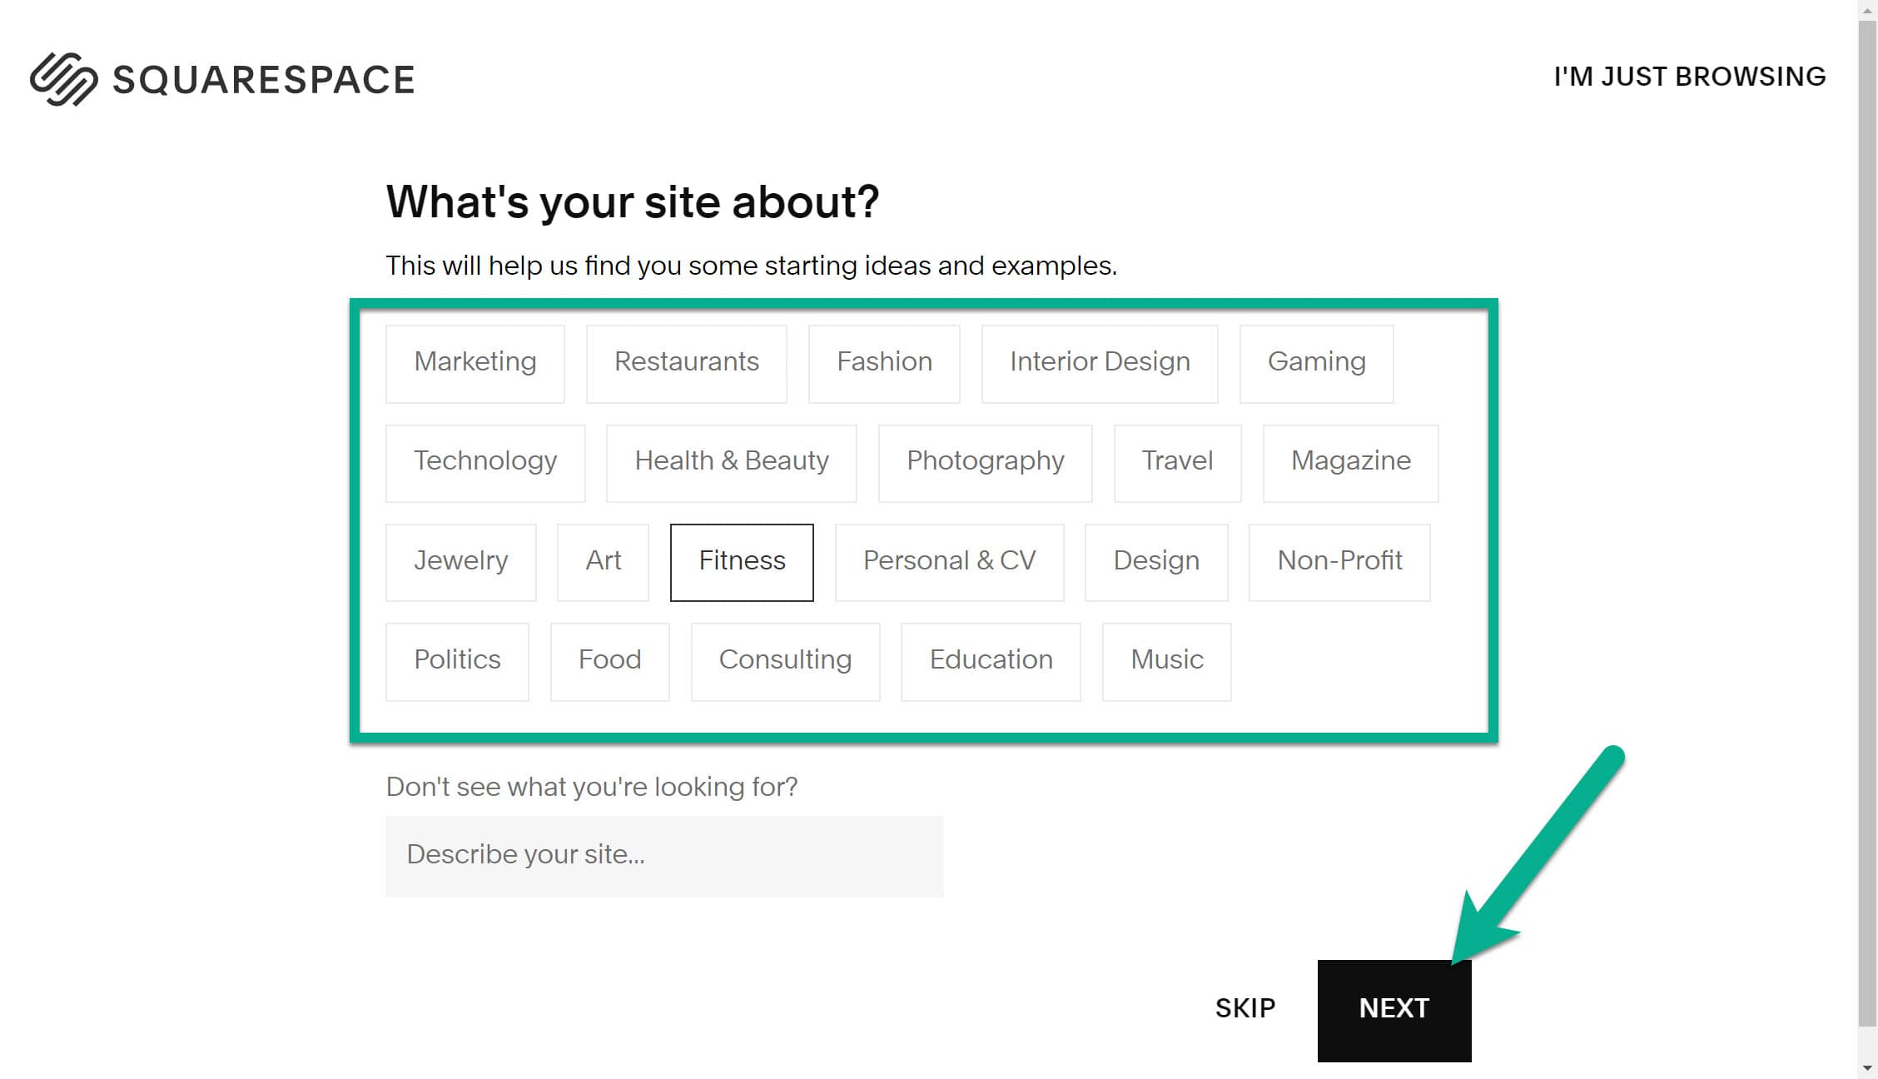
Task: Select the Photography category
Action: pyautogui.click(x=985, y=462)
